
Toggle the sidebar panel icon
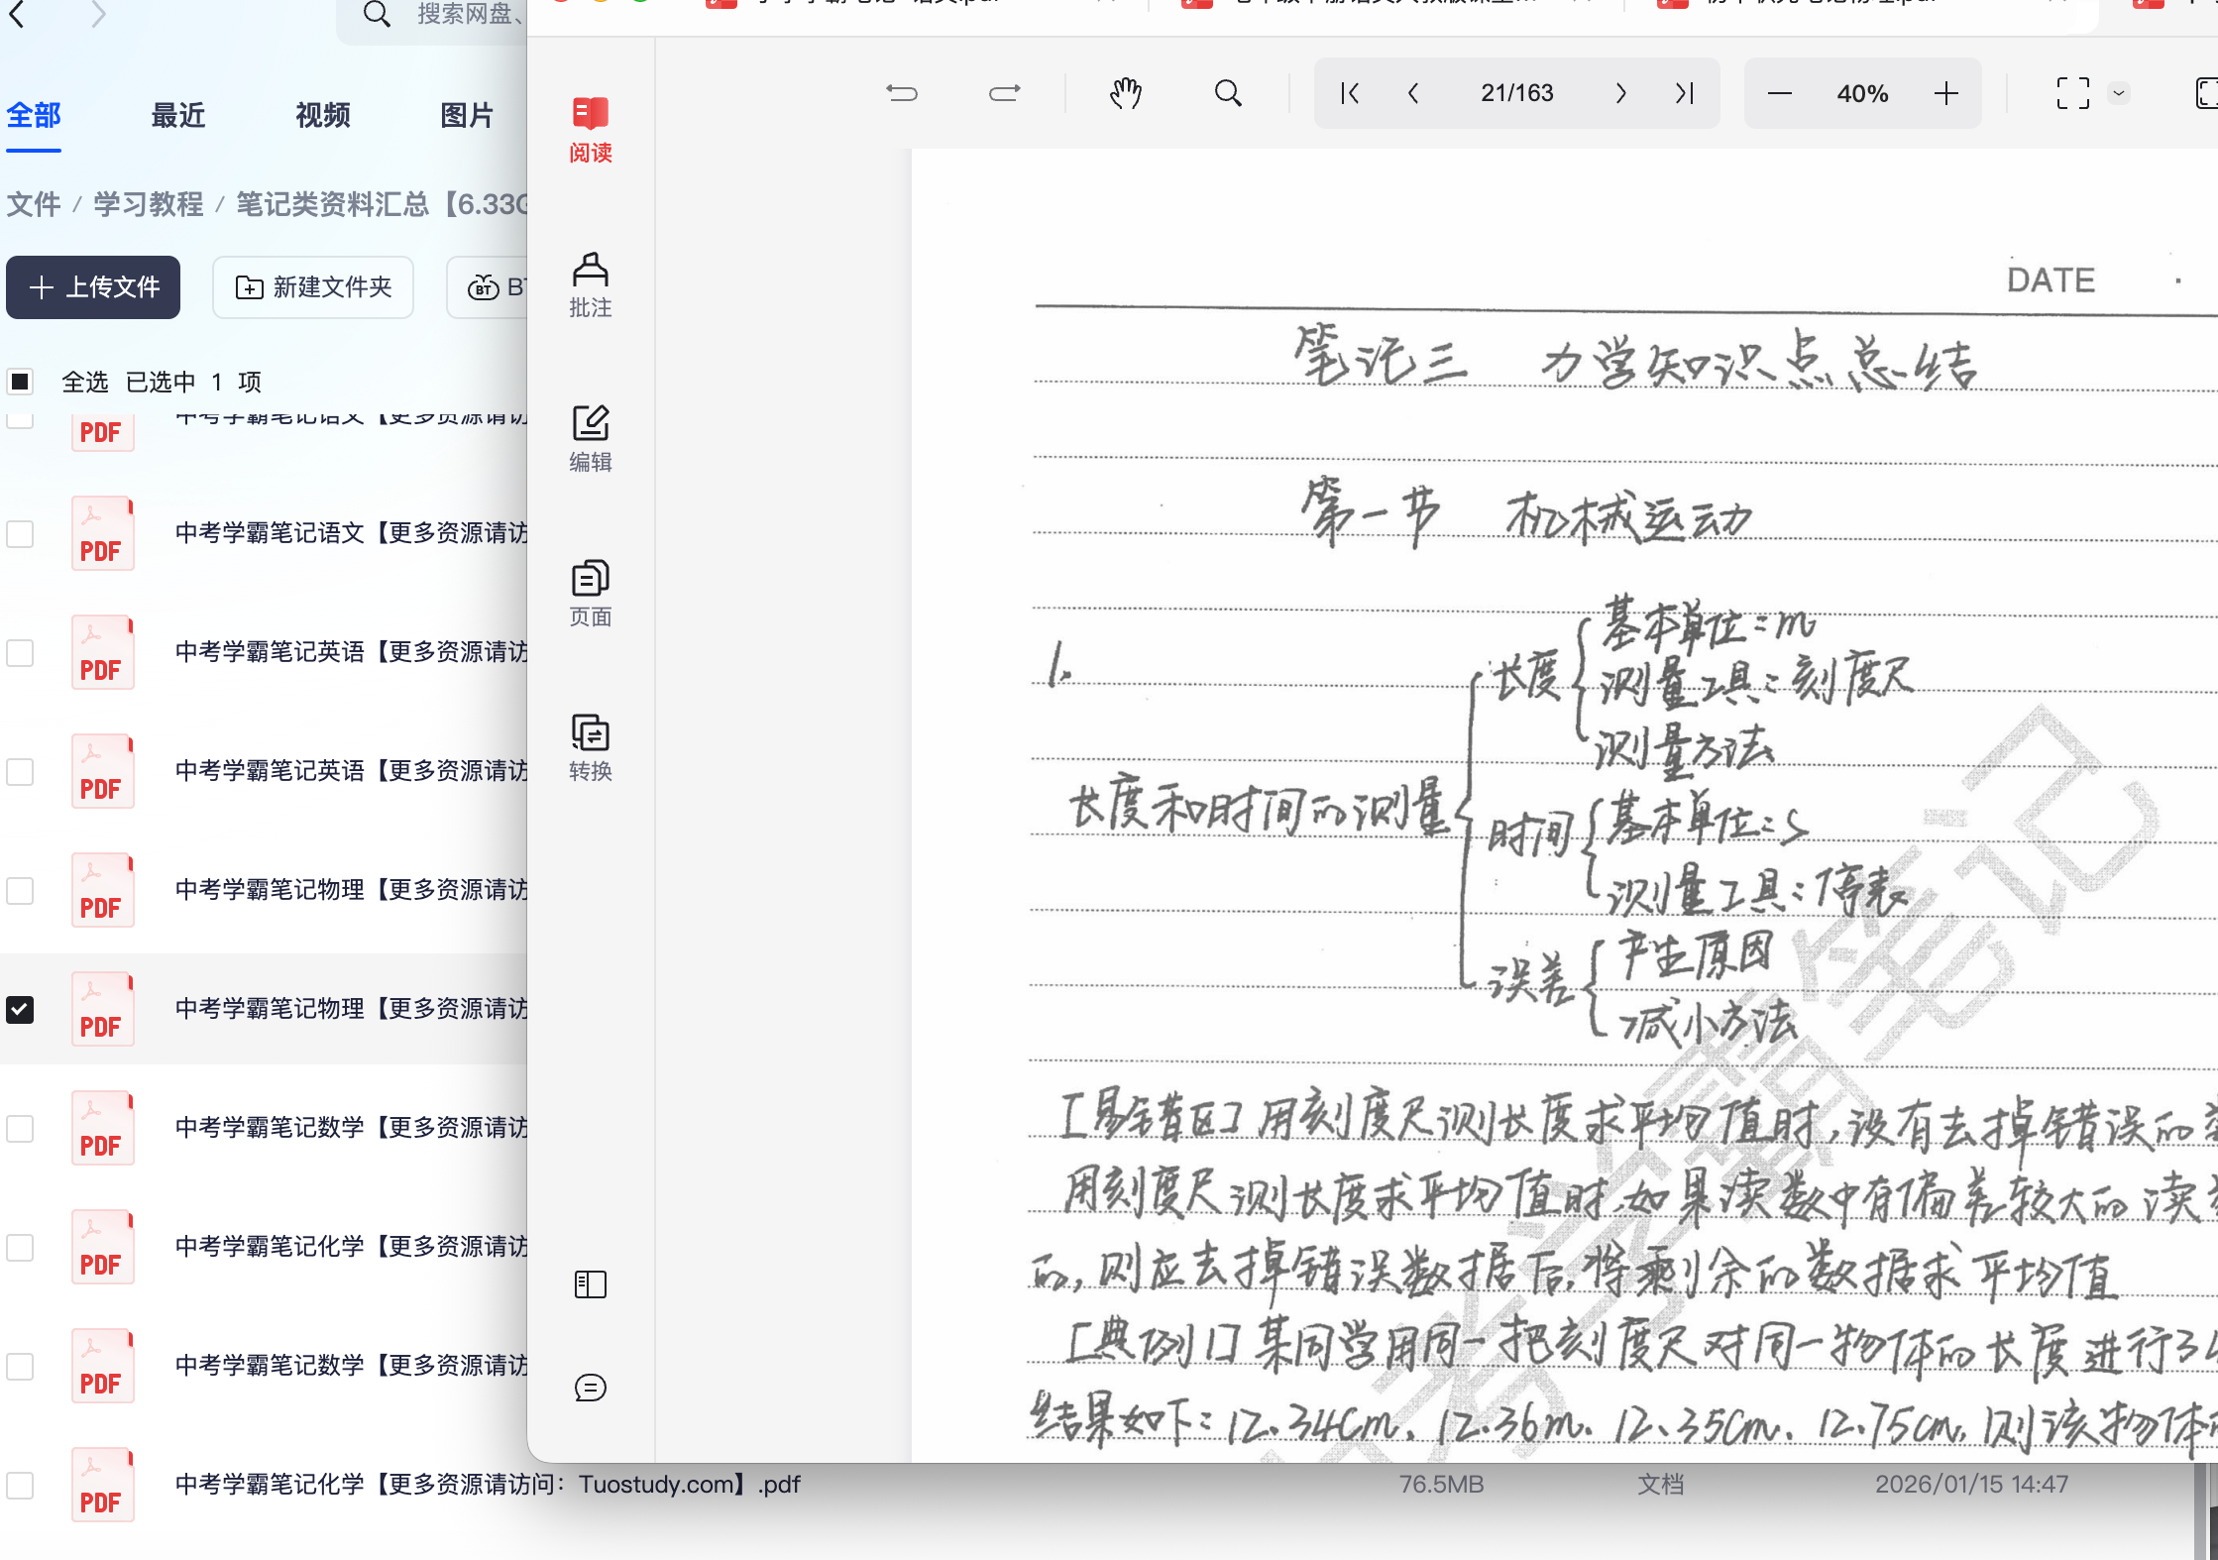coord(590,1284)
